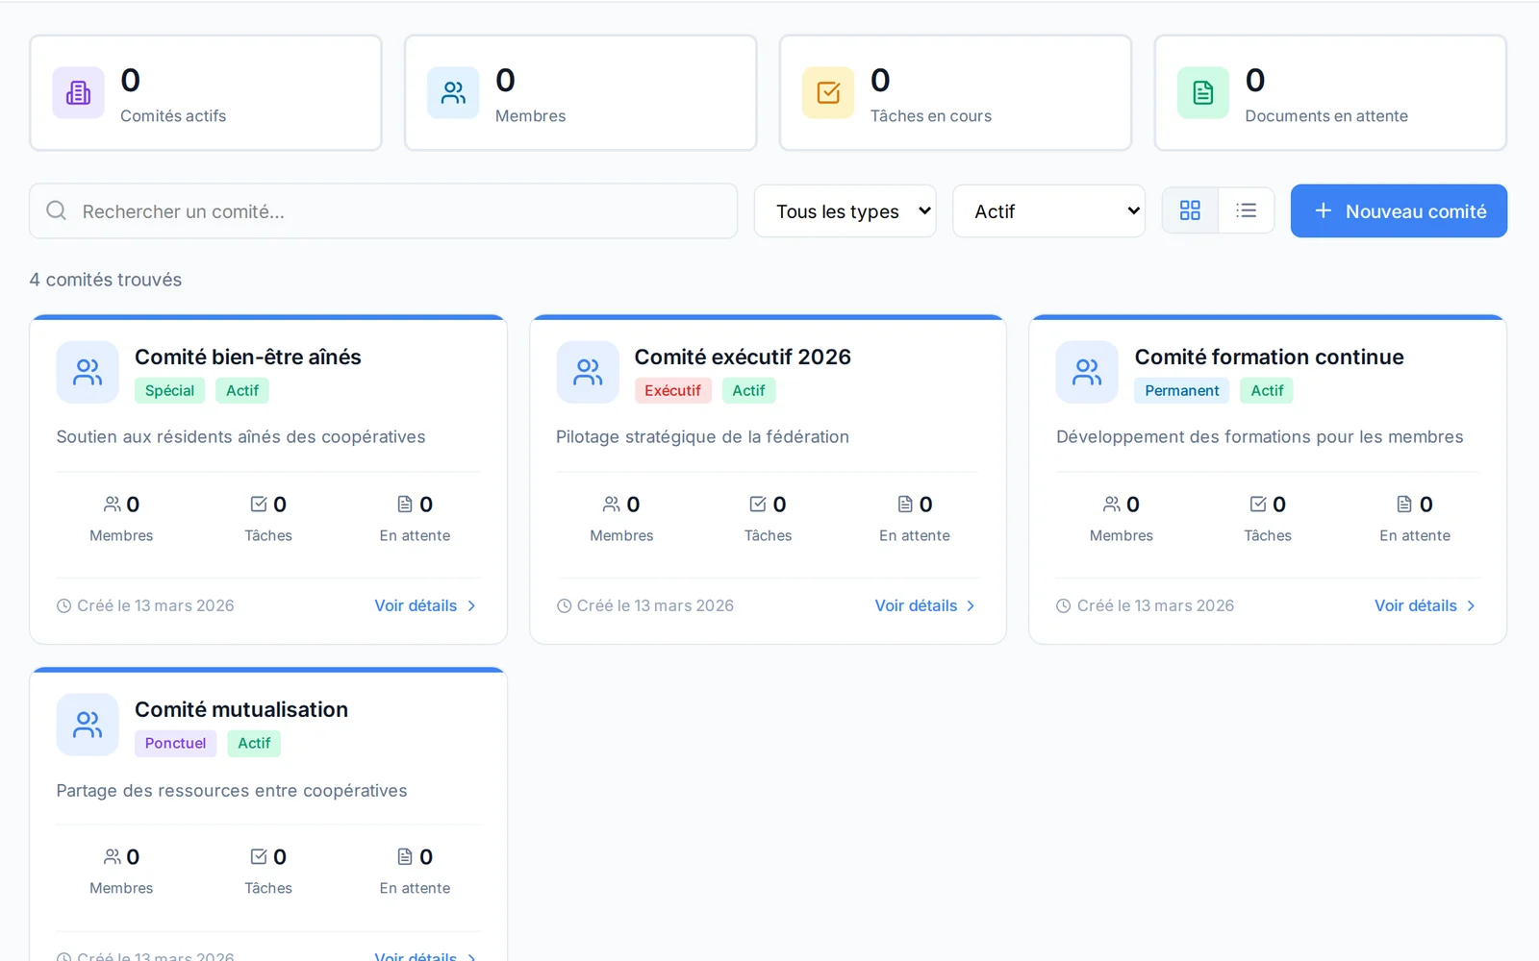Click the purple Comités actifs building icon
This screenshot has width=1539, height=961.
pyautogui.click(x=78, y=93)
